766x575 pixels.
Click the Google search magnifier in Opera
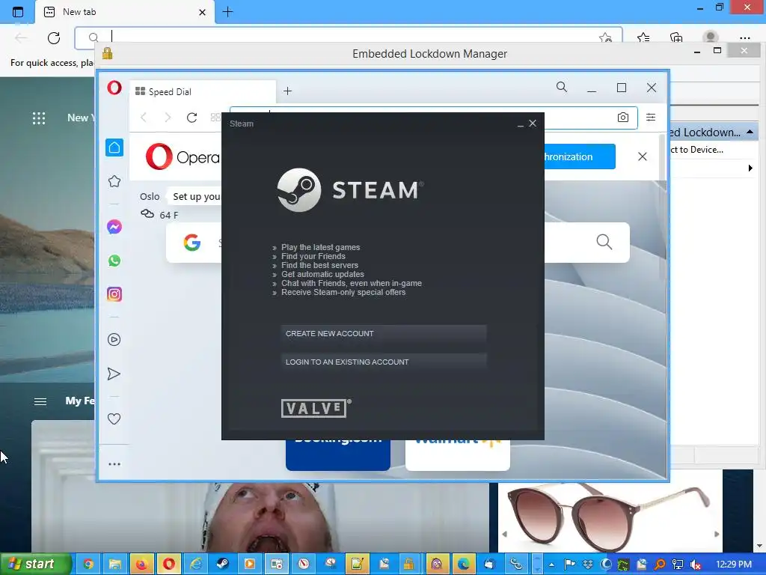click(604, 242)
